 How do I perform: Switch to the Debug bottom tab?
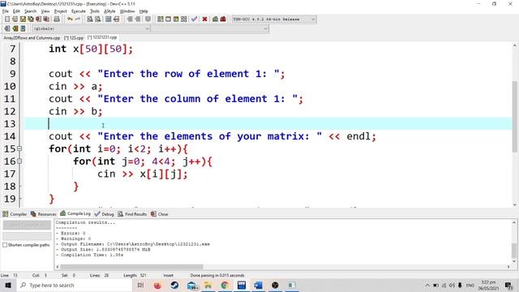[105, 214]
